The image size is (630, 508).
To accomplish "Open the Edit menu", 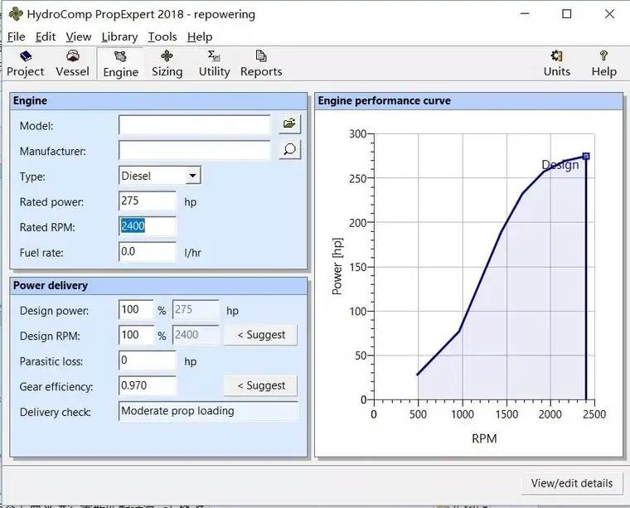I will point(46,37).
